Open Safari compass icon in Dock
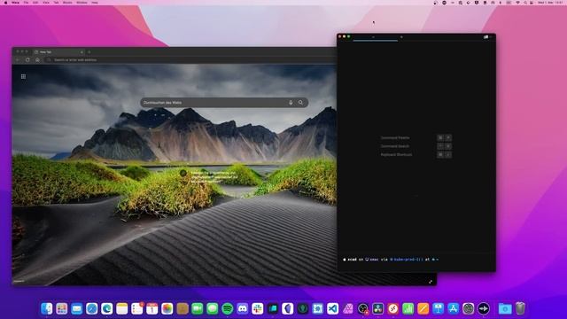Viewport: 567px width, 319px height. click(92, 308)
